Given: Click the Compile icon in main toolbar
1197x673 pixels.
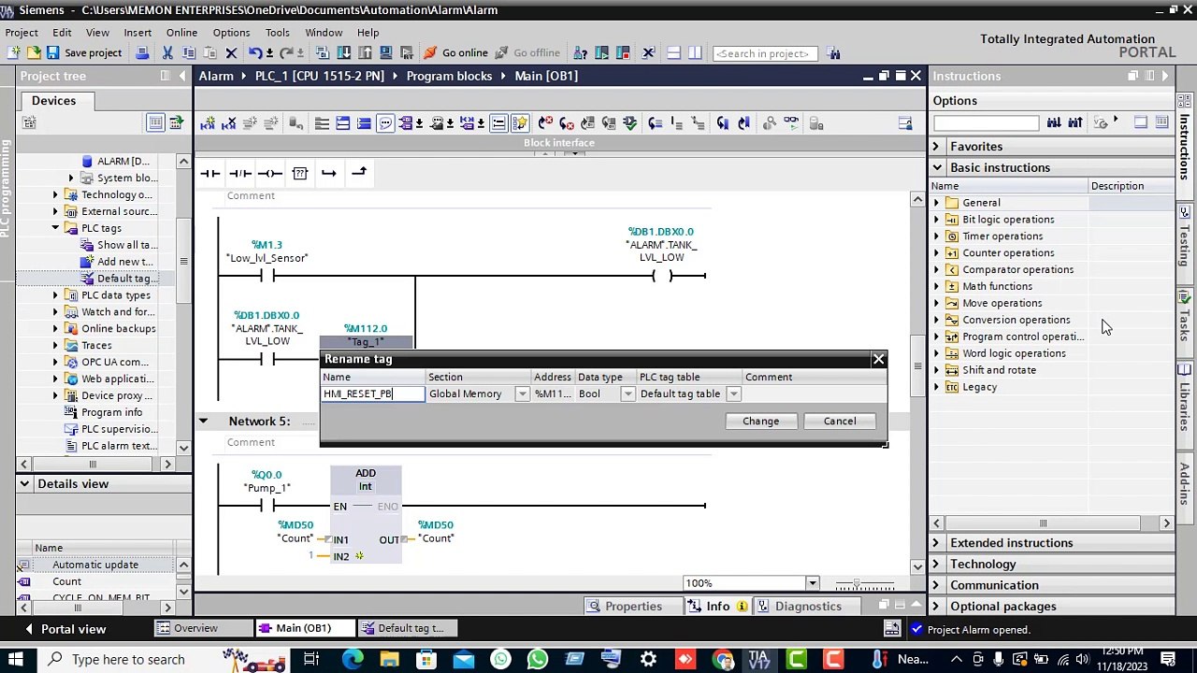Looking at the screenshot, I should pos(323,53).
